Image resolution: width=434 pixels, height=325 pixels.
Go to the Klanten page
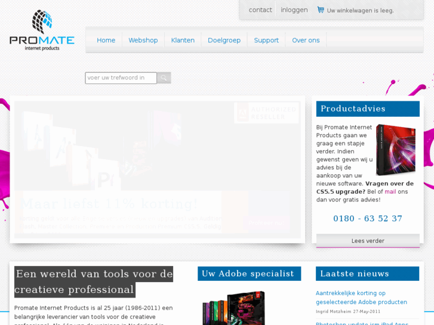coord(183,41)
